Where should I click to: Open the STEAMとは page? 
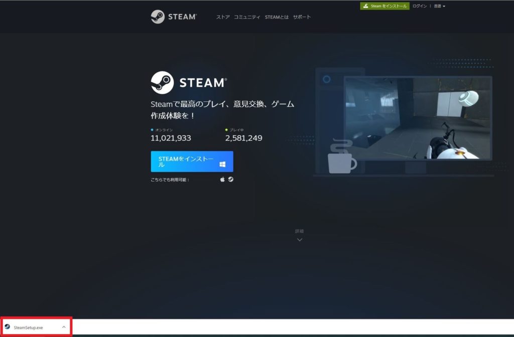[277, 17]
